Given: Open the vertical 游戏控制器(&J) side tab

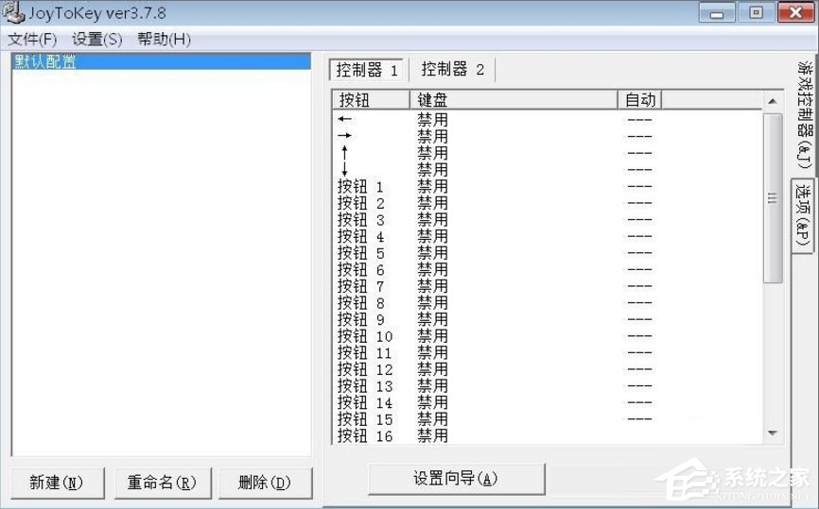Looking at the screenshot, I should pyautogui.click(x=805, y=115).
